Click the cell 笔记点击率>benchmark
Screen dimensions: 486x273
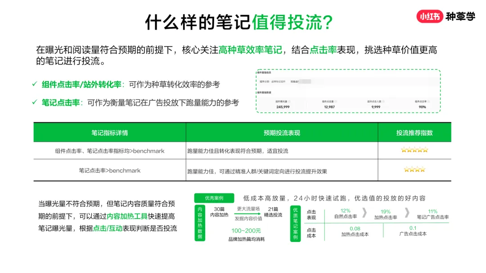coord(110,170)
